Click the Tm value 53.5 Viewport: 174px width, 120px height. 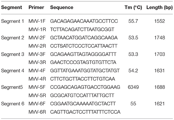click(x=133, y=38)
